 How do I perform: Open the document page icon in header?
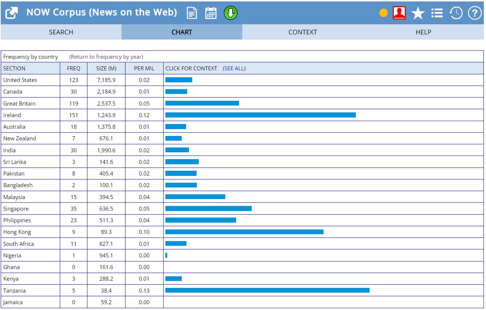point(192,13)
